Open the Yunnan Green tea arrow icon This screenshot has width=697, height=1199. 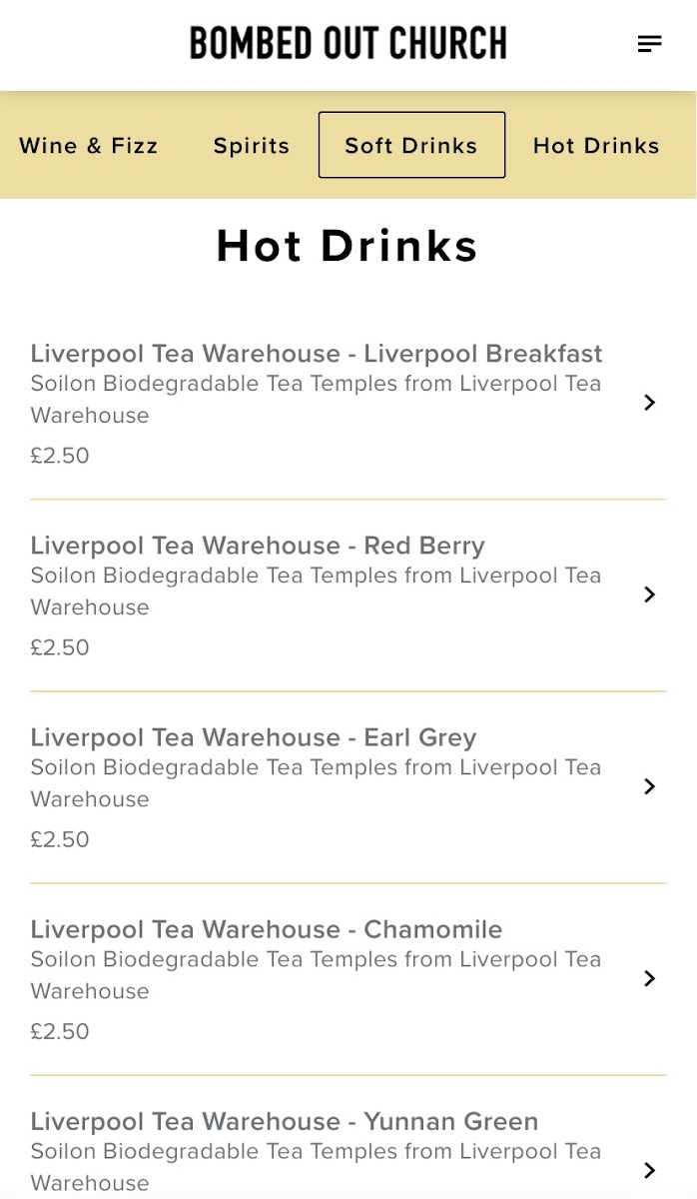649,1170
